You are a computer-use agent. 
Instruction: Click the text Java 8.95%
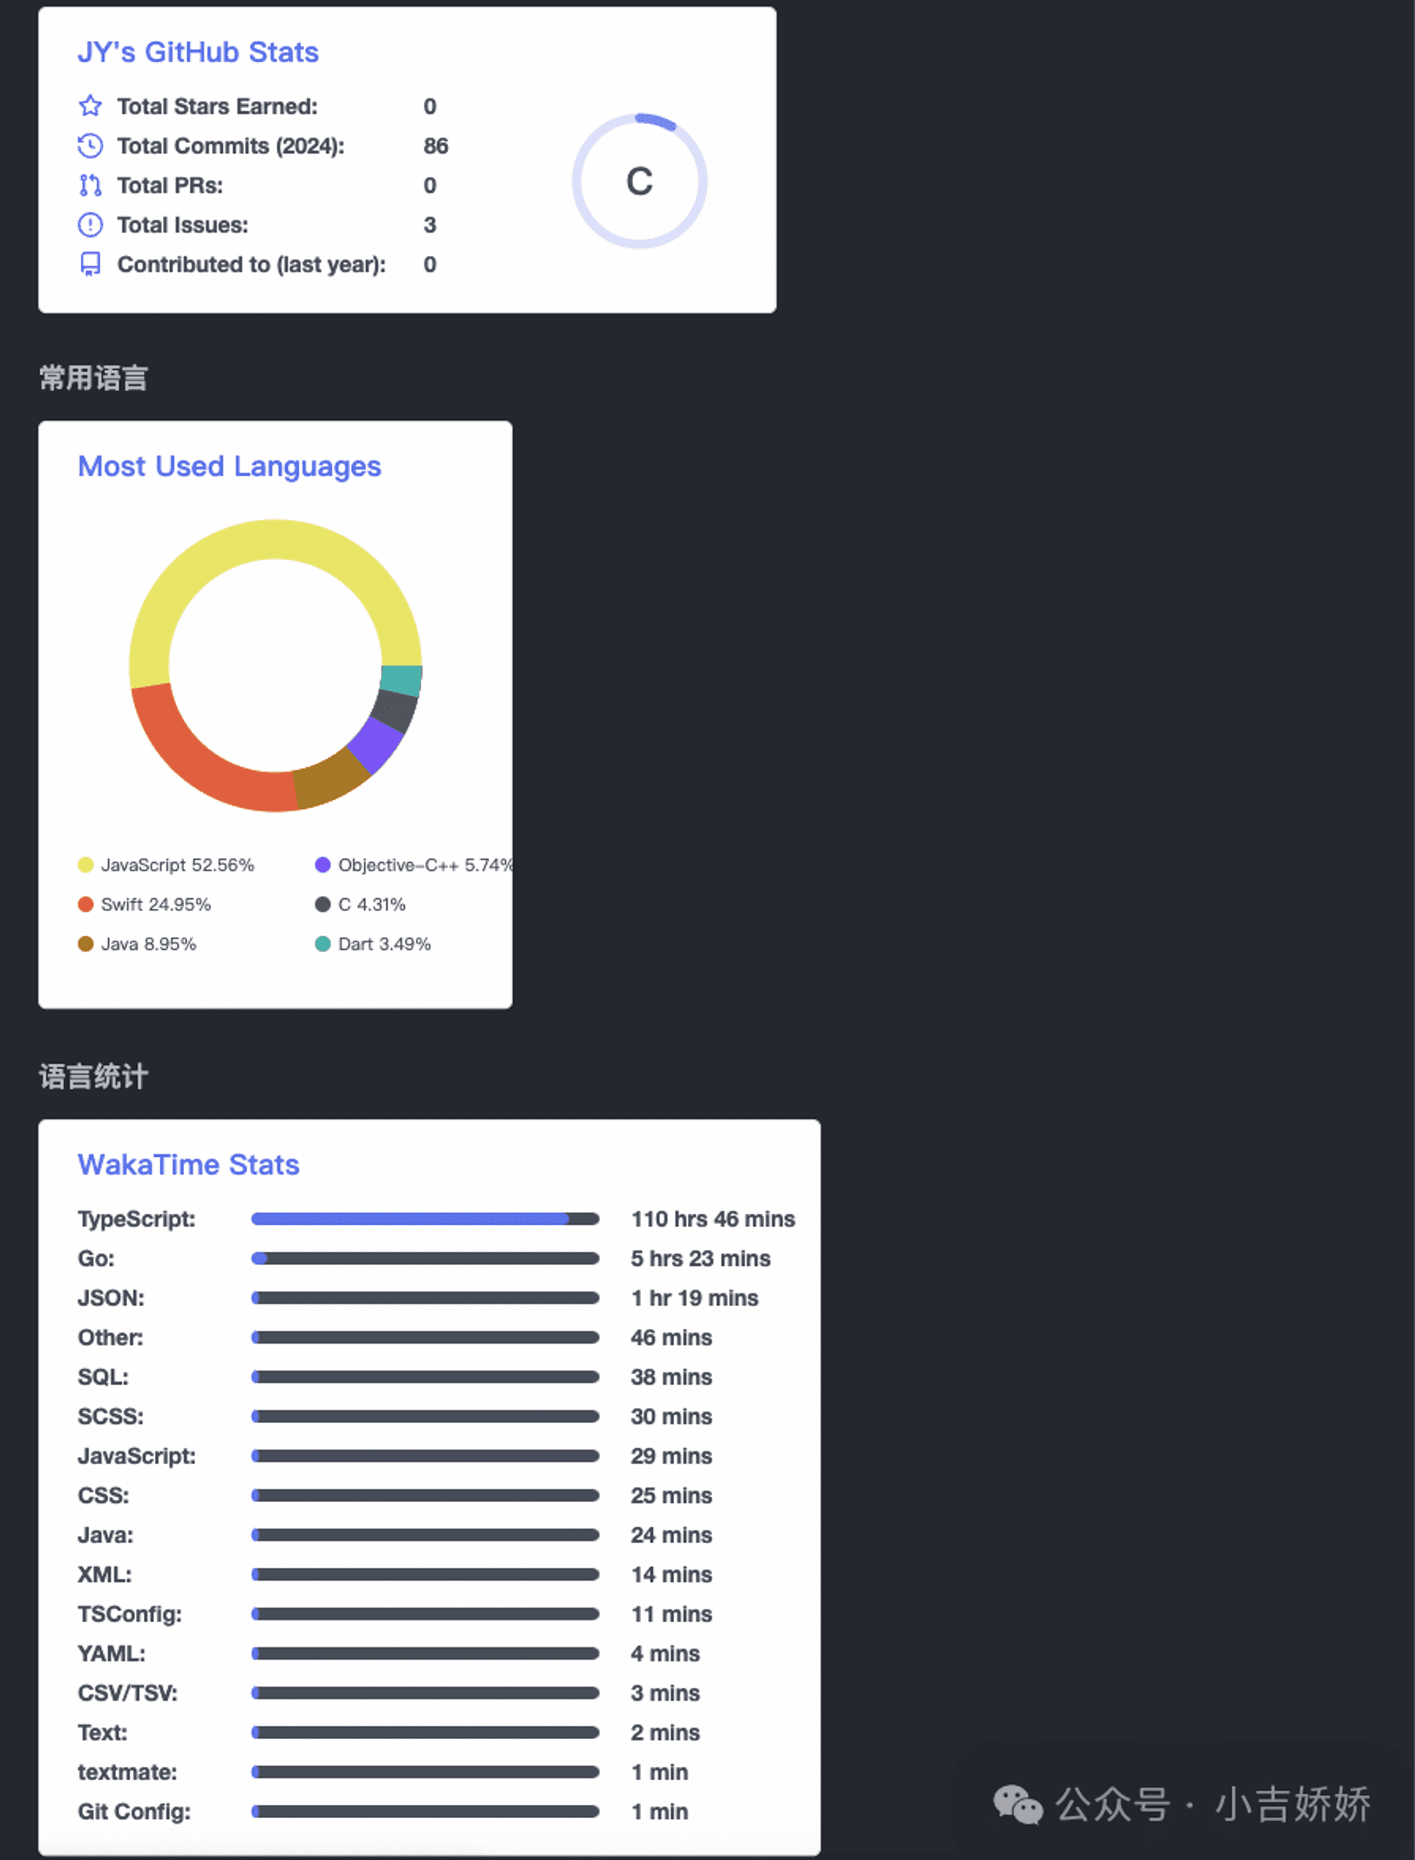[149, 944]
